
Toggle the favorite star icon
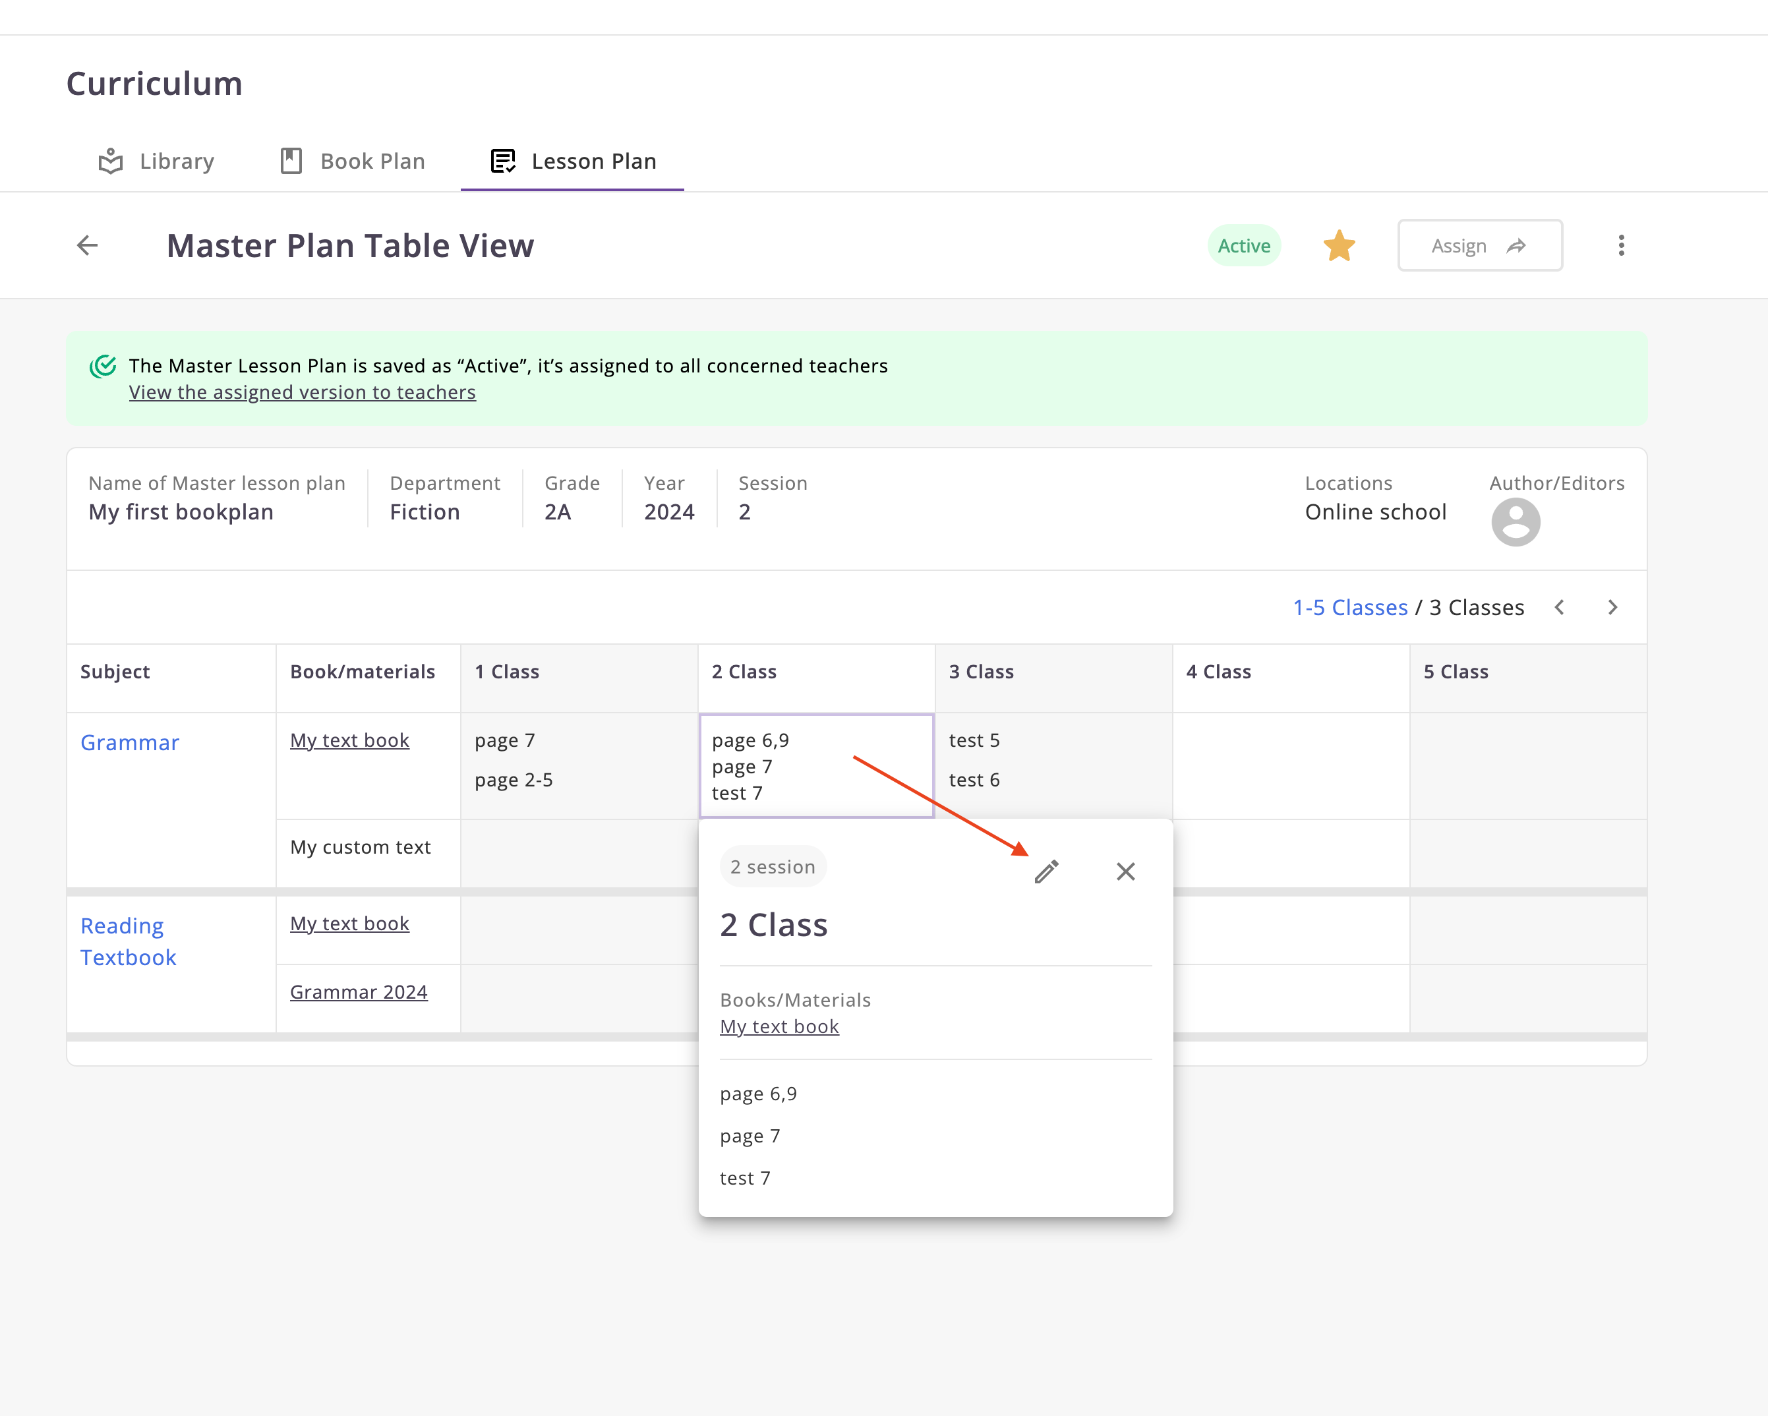point(1338,246)
